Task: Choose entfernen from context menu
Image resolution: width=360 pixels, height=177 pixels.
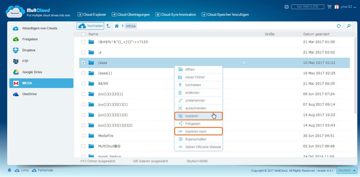Action: (x=199, y=93)
